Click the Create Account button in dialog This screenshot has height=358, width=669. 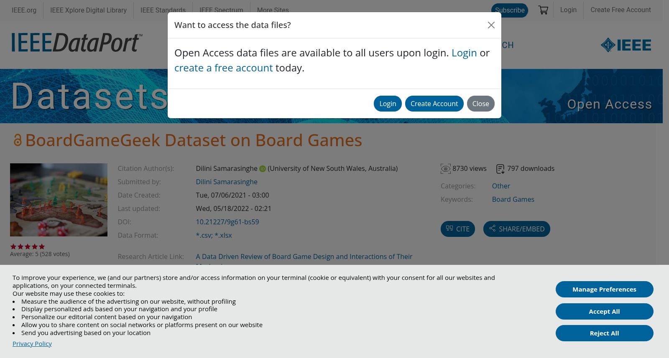(434, 104)
